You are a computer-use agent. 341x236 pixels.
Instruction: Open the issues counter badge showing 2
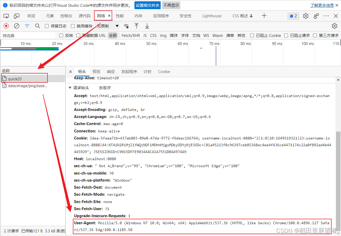293,16
